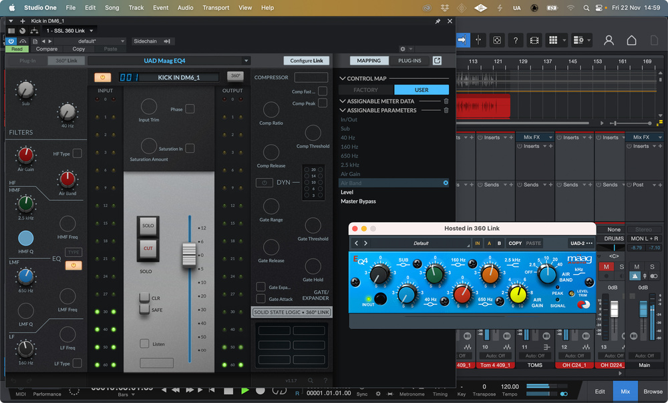The height and width of the screenshot is (403, 668).
Task: Select Master Bypass in parameter list
Action: click(x=358, y=201)
